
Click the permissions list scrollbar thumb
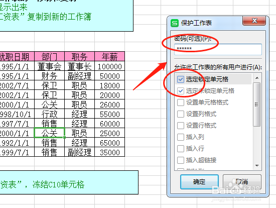click(257, 105)
